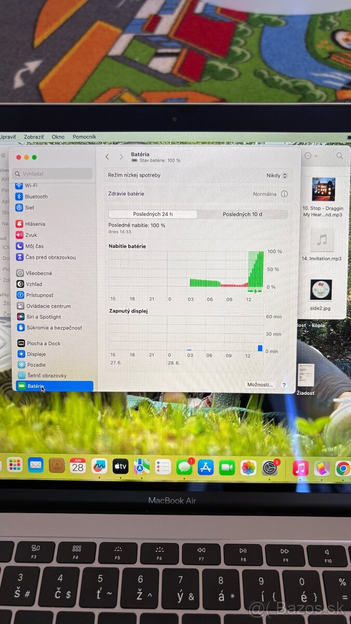Open Launchpad from the Dock
Image resolution: width=351 pixels, height=624 pixels.
pos(15,465)
